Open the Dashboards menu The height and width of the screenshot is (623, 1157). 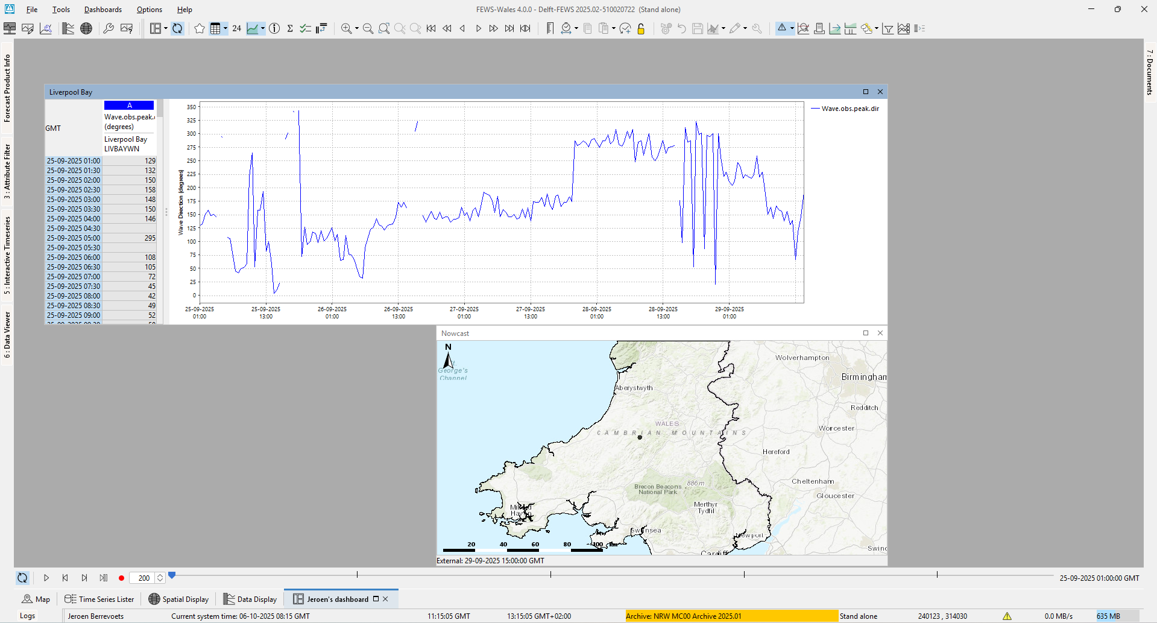(x=102, y=10)
